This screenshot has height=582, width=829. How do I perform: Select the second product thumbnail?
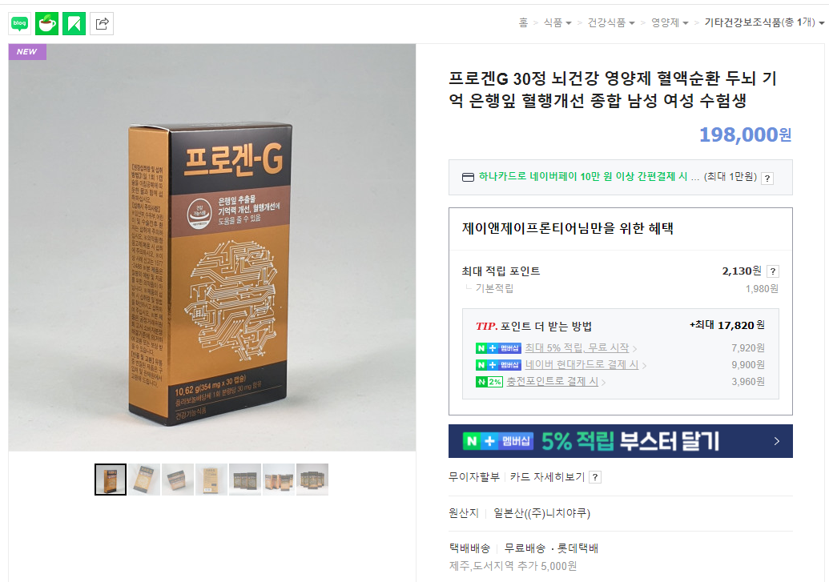(x=144, y=480)
